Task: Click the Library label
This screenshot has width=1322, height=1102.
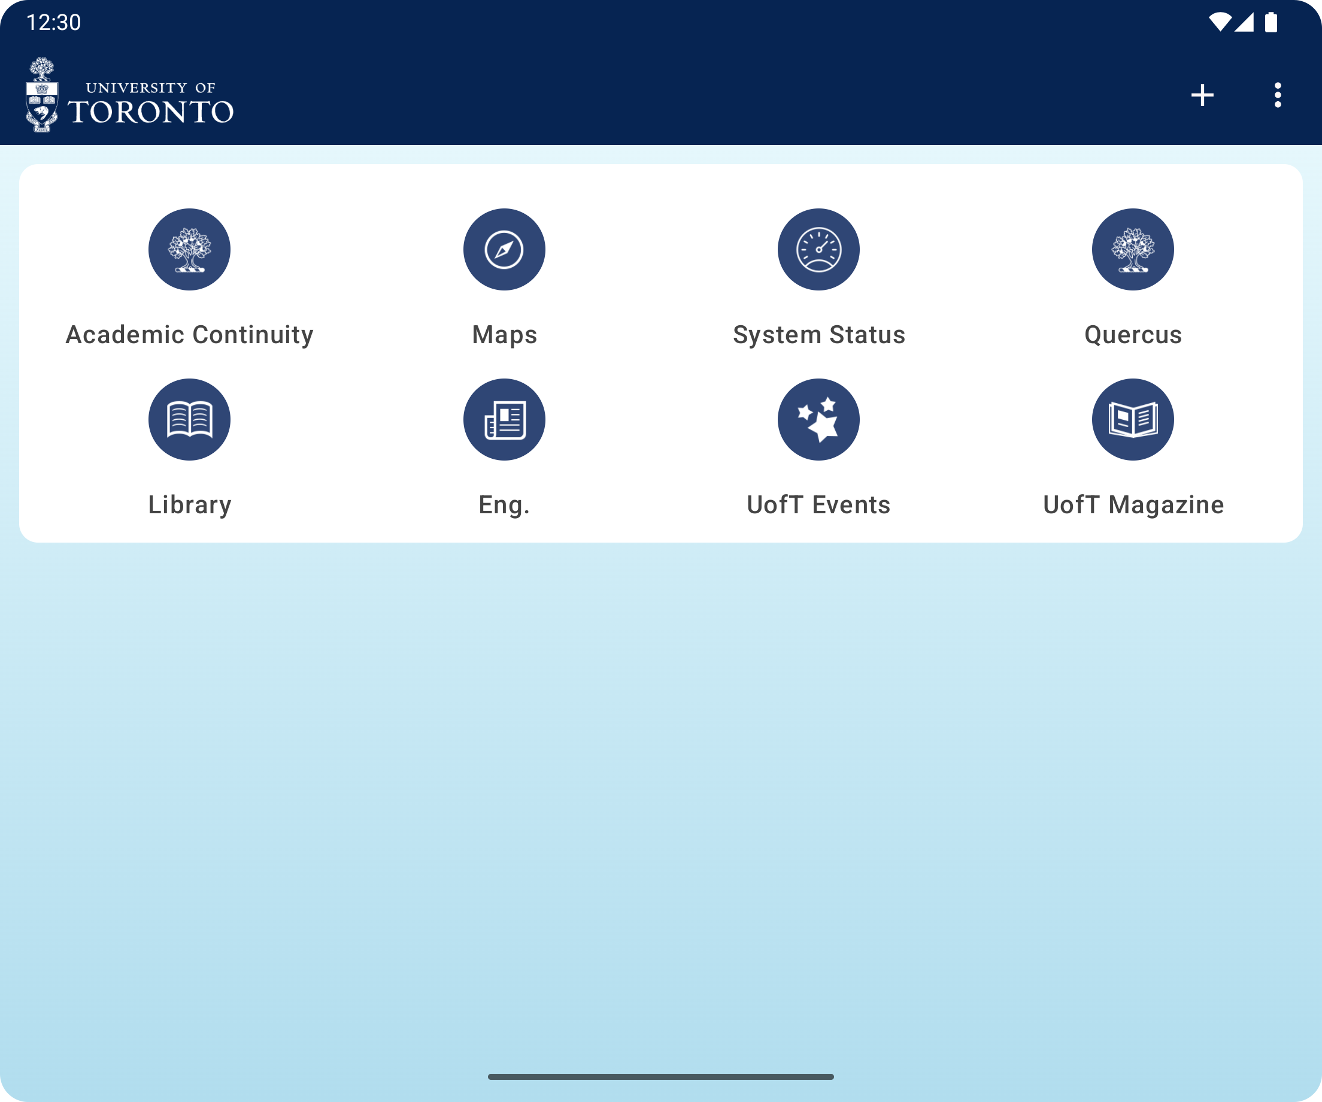Action: 189,505
